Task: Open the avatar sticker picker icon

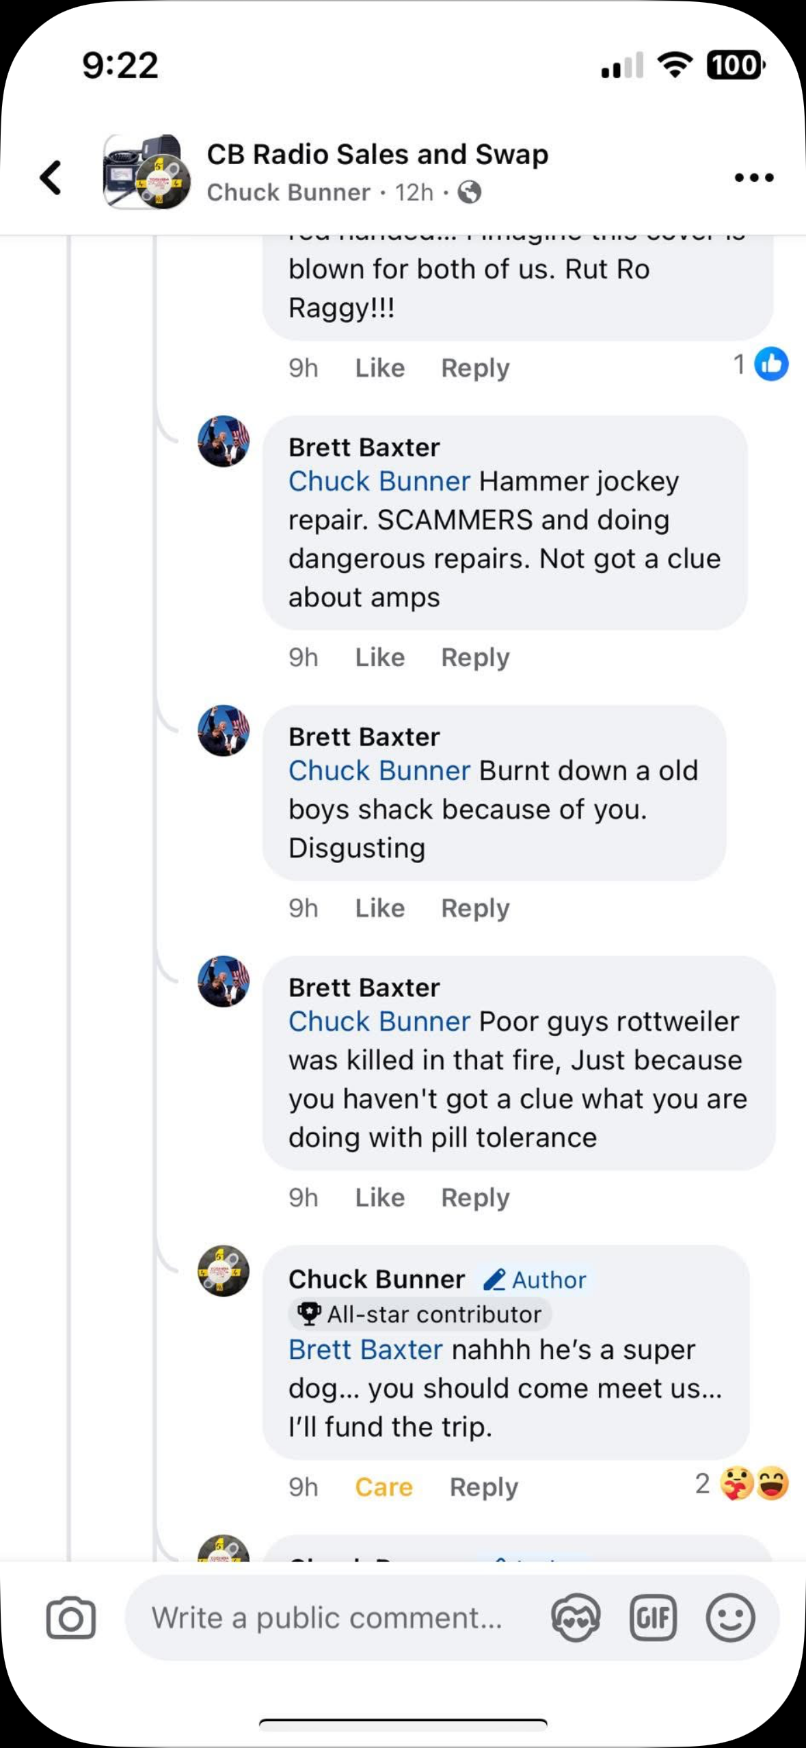Action: pos(576,1617)
